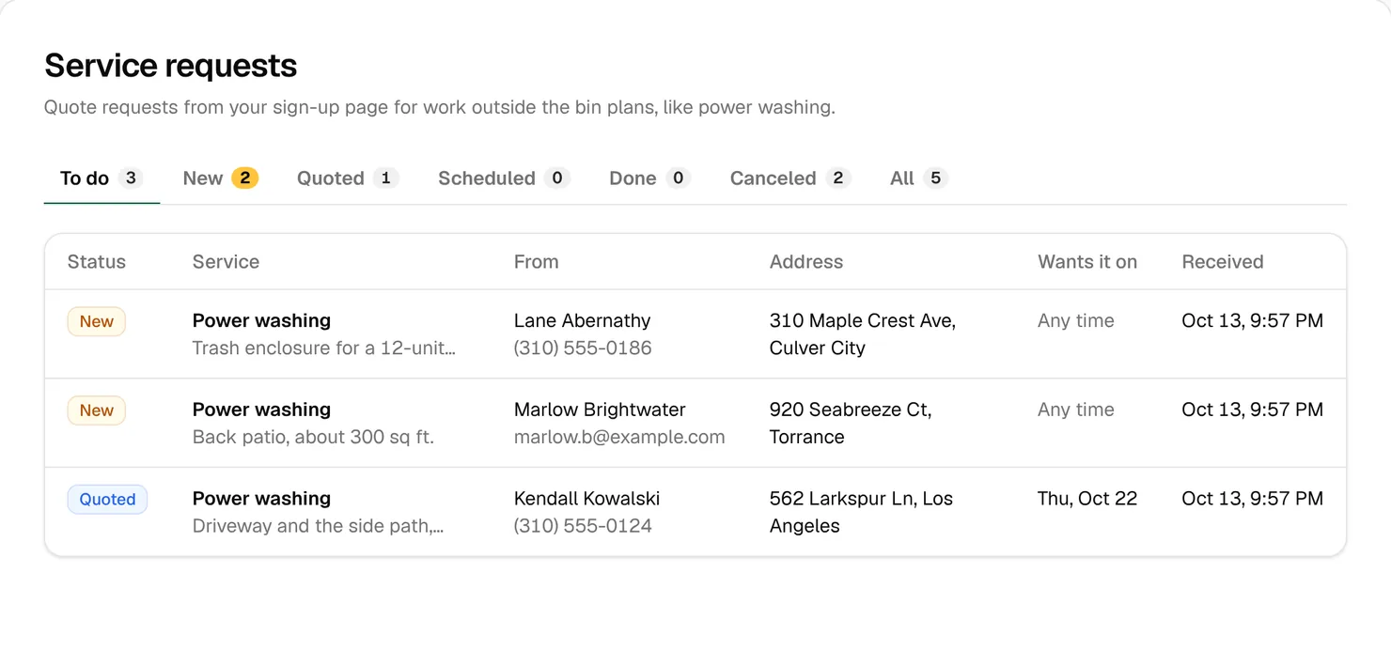Viewport: 1391px width, 665px height.
Task: Click Any time in Lane Abernathy row
Action: tap(1076, 320)
